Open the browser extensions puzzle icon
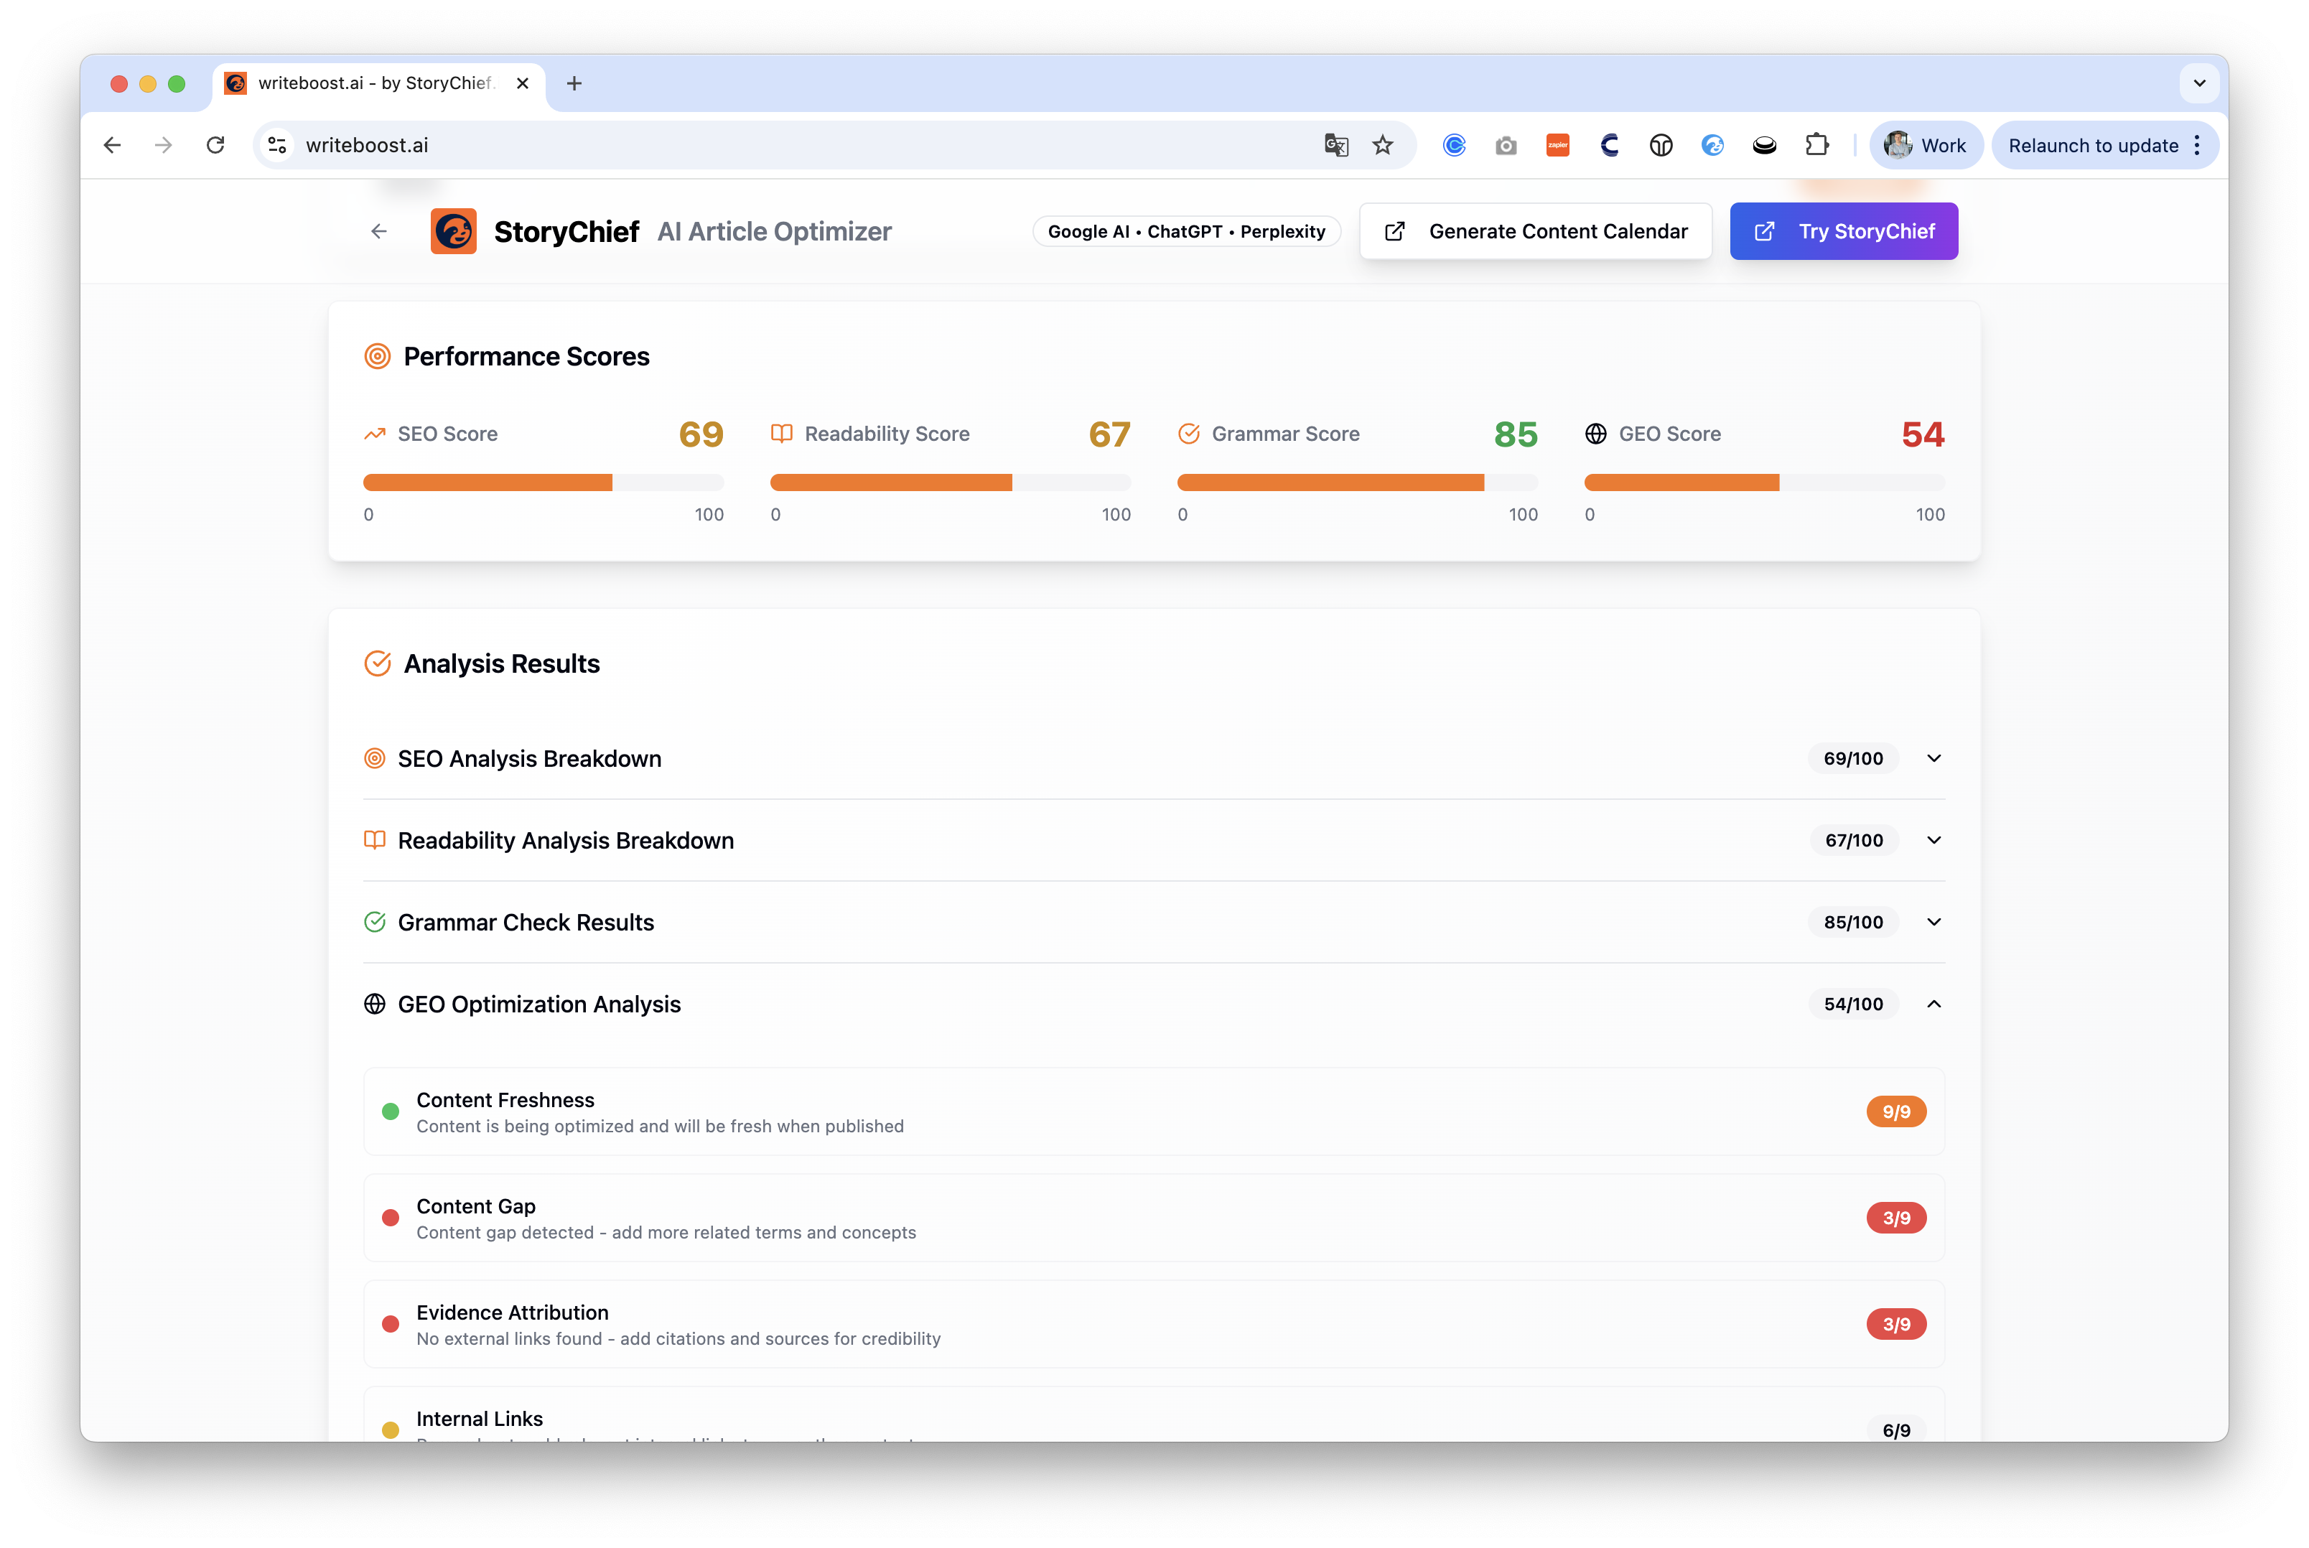This screenshot has width=2309, height=1548. pyautogui.click(x=1816, y=145)
